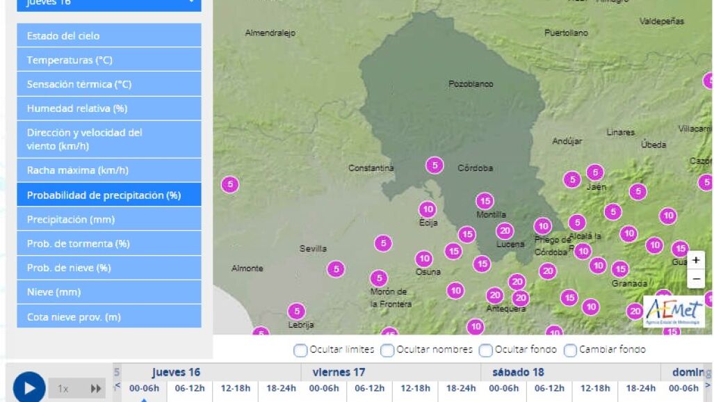Zoom out the map with minus button
The image size is (714, 402).
pyautogui.click(x=696, y=279)
